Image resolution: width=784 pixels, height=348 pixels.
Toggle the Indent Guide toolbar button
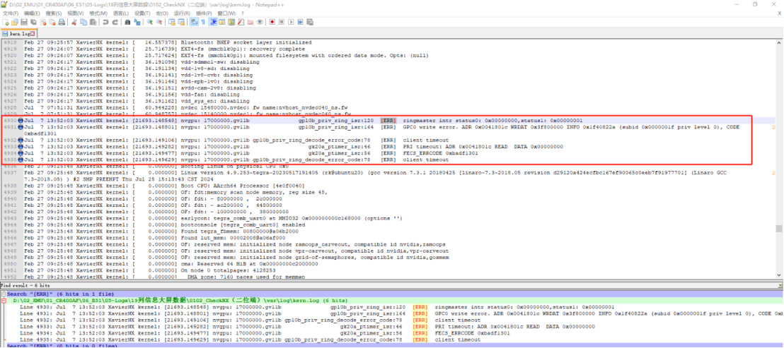click(x=214, y=22)
